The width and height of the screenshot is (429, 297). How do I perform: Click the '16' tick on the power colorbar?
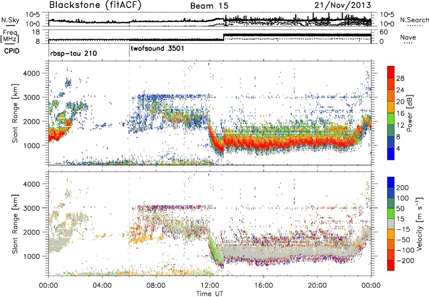click(x=400, y=114)
